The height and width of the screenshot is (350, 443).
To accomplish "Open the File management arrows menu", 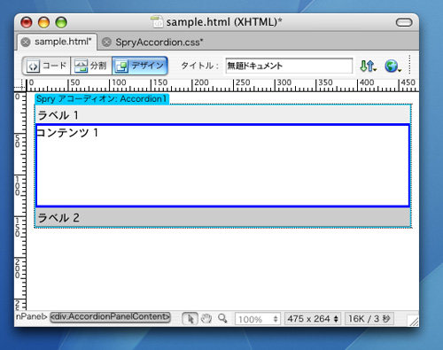I will 368,66.
